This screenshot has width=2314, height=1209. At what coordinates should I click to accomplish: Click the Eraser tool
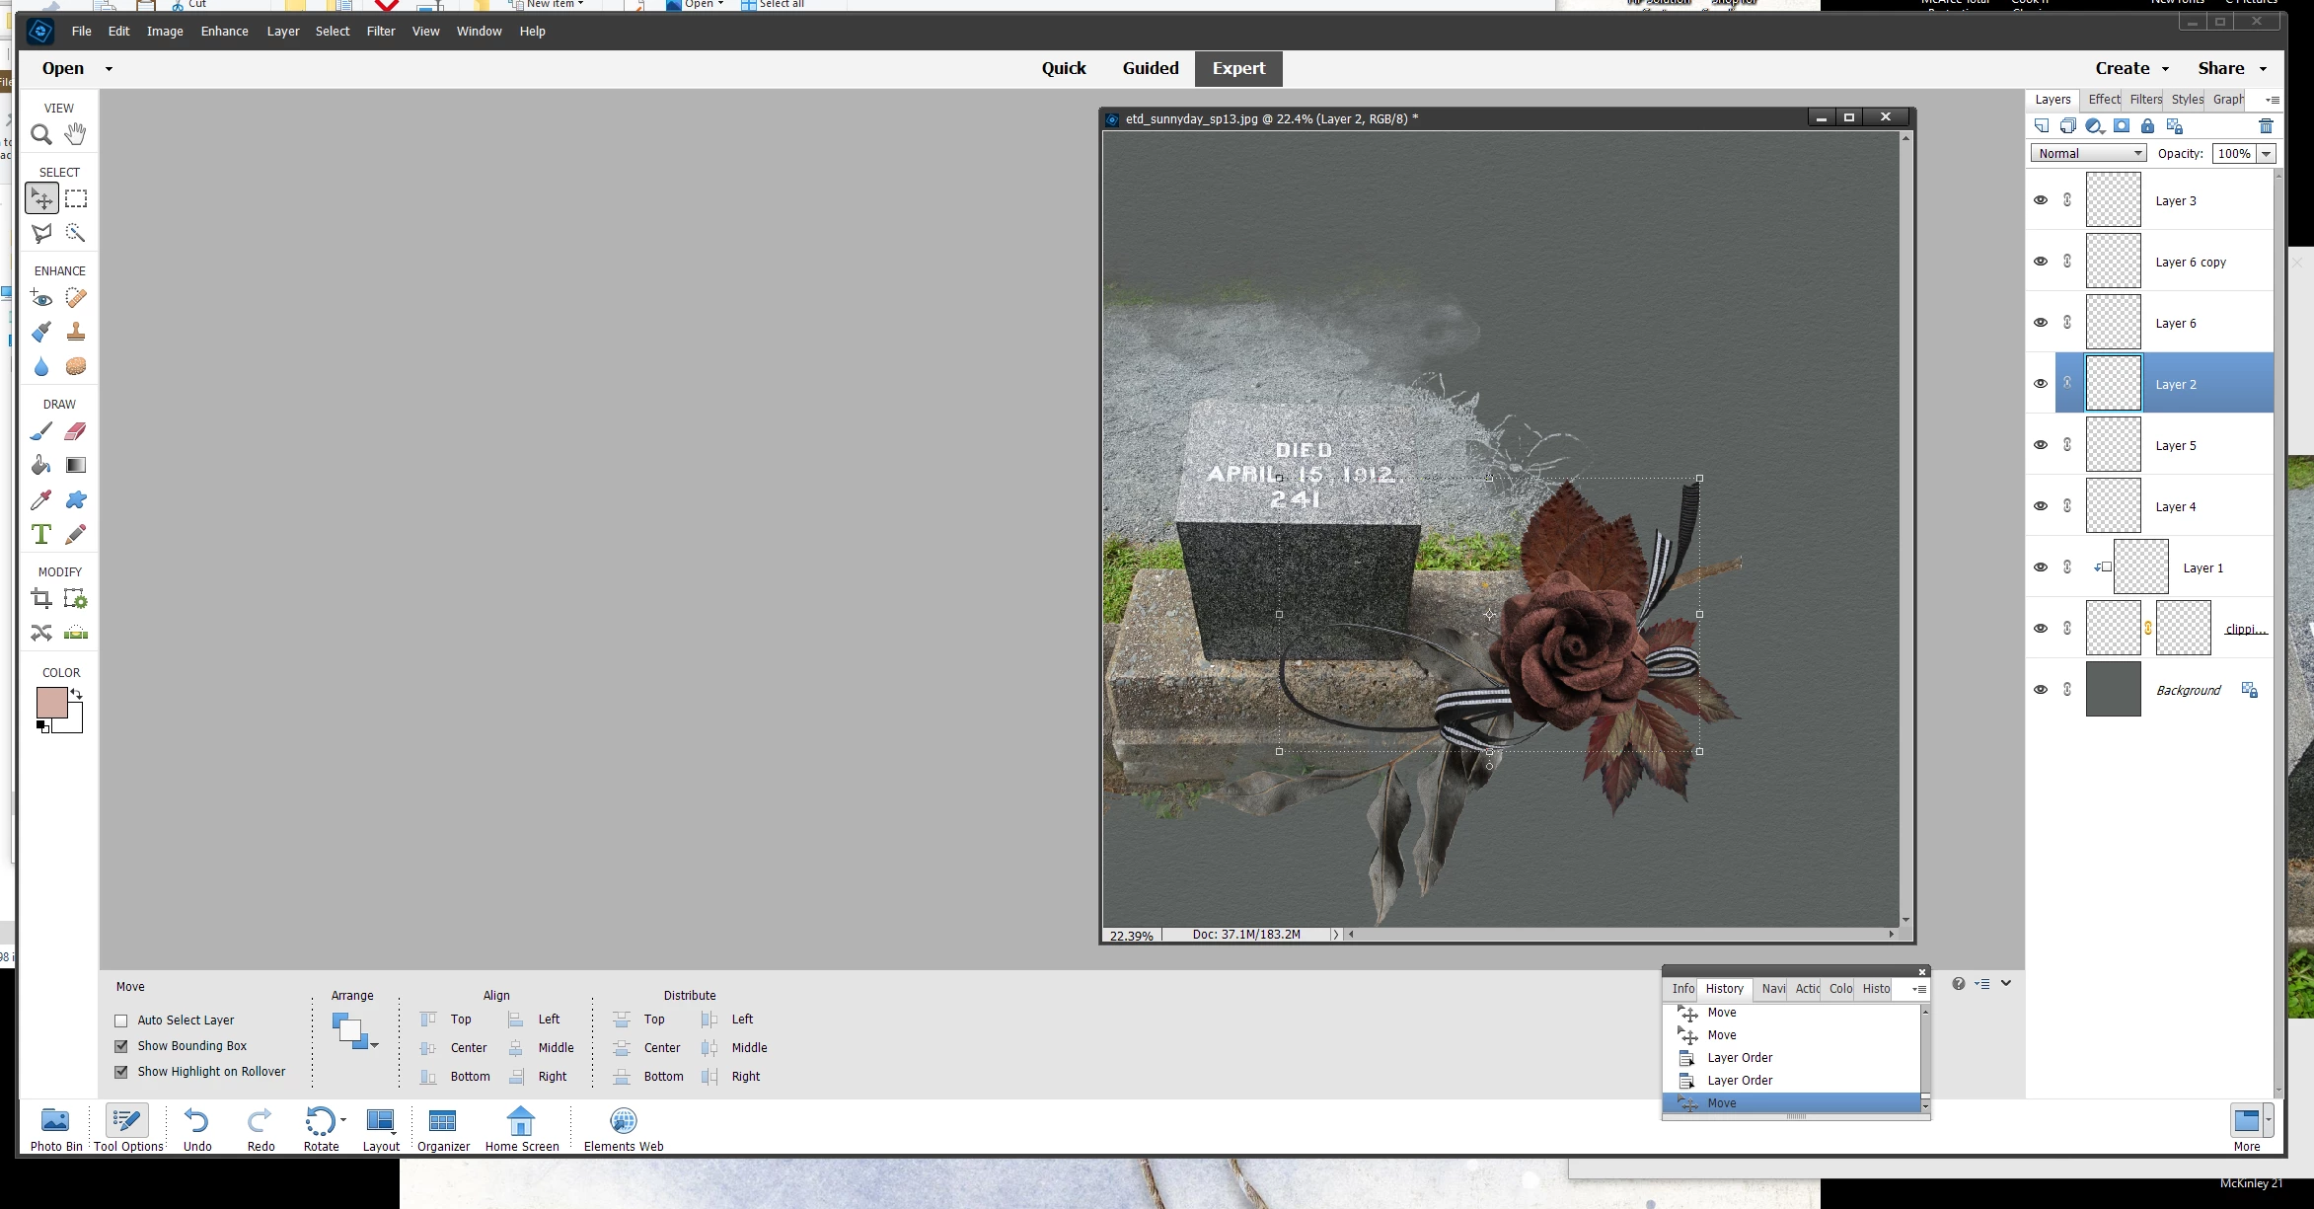(x=75, y=431)
